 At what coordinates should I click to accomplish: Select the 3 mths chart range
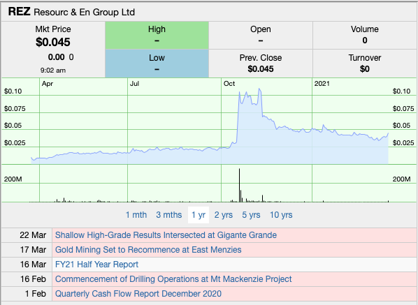click(x=168, y=215)
